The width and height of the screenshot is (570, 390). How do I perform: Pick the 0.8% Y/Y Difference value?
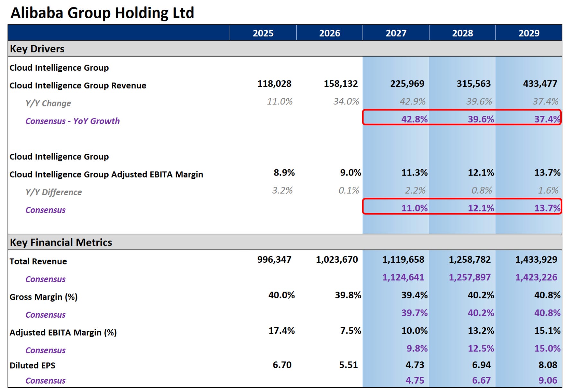point(482,190)
